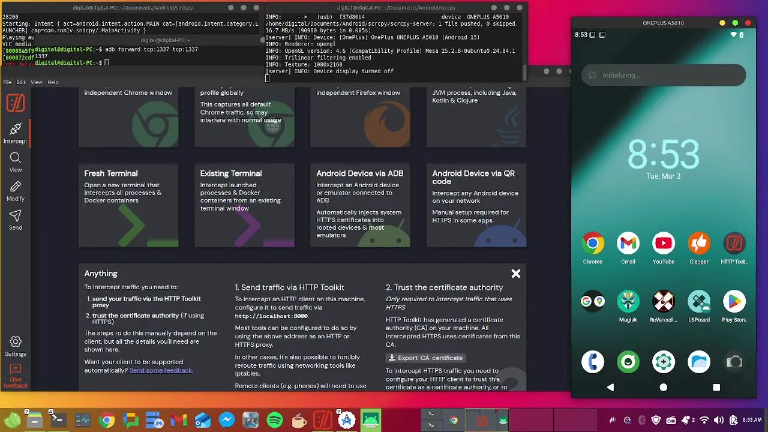Close the Anything manual setup panel
Screen dimensions: 768x432
(515, 274)
